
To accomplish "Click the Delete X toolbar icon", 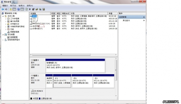I will point(30,9).
